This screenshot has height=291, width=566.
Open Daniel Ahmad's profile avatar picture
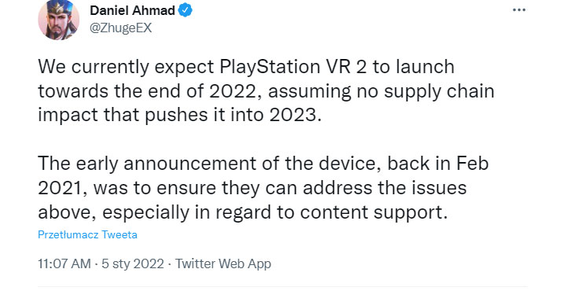click(58, 20)
